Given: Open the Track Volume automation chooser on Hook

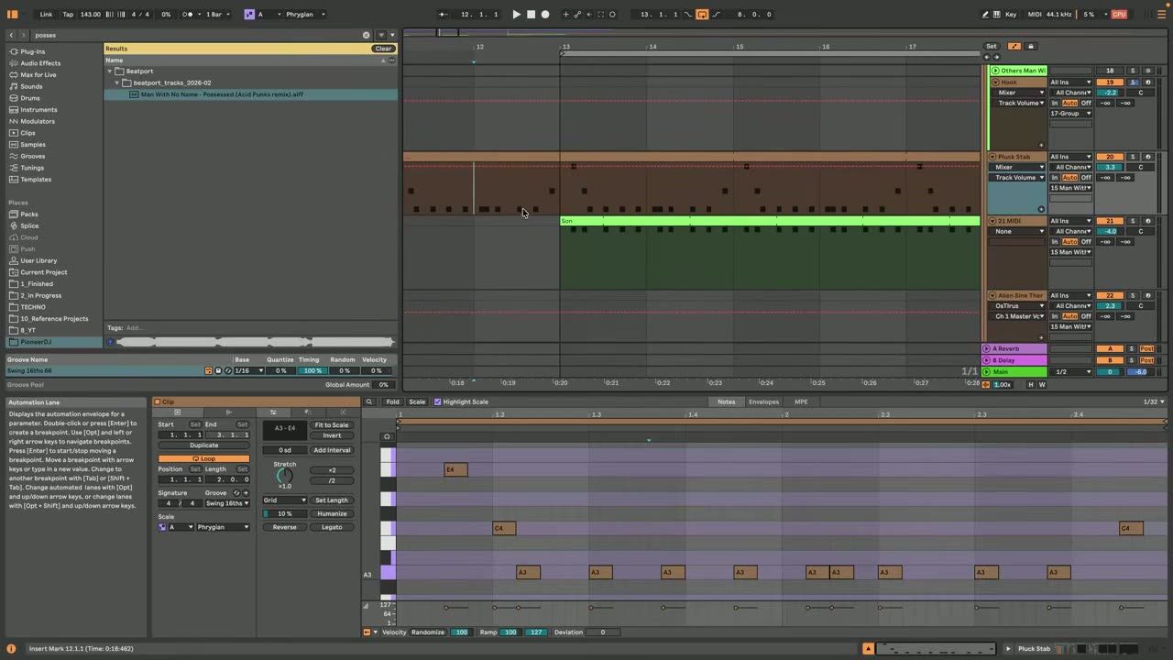Looking at the screenshot, I should (1020, 103).
